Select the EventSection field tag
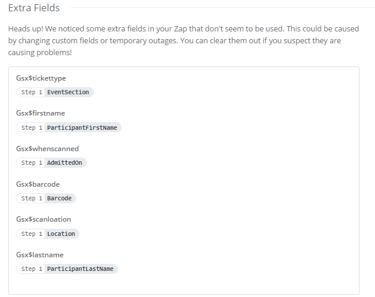Screen dimensions: 375x297 [x=68, y=92]
